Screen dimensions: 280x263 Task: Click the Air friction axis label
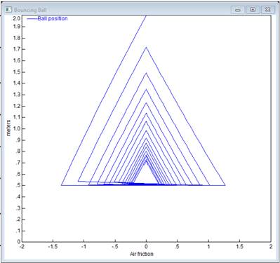142,254
